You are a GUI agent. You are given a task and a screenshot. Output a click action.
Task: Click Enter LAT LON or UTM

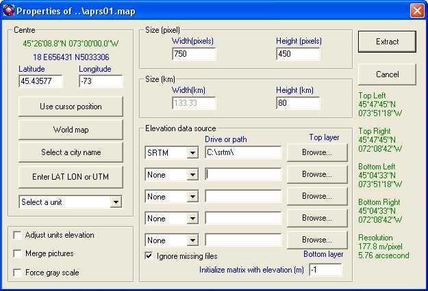click(x=71, y=176)
